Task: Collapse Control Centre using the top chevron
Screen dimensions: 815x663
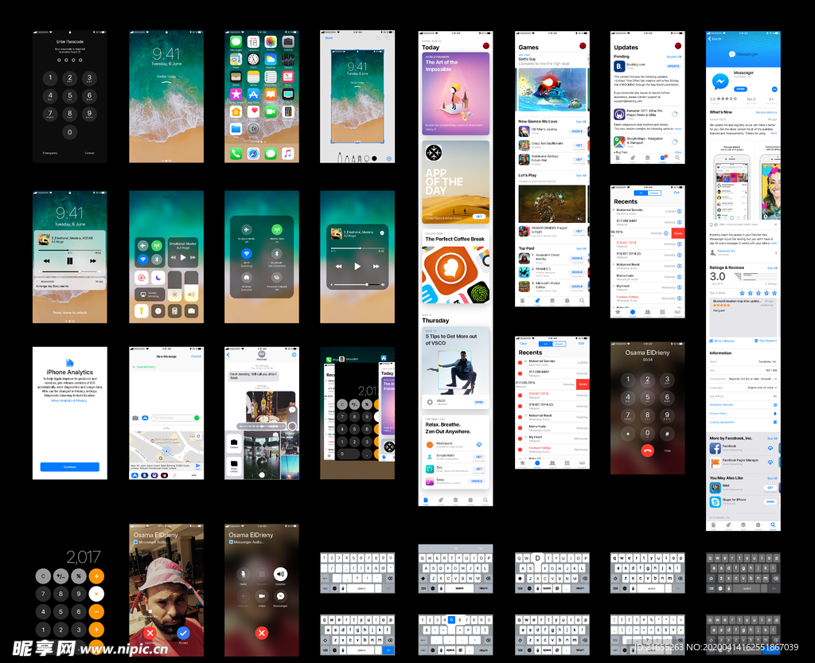Action: [x=166, y=197]
